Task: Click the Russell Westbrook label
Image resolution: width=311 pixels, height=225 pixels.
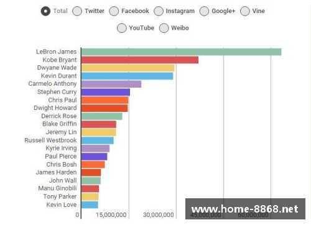Action: coord(50,140)
